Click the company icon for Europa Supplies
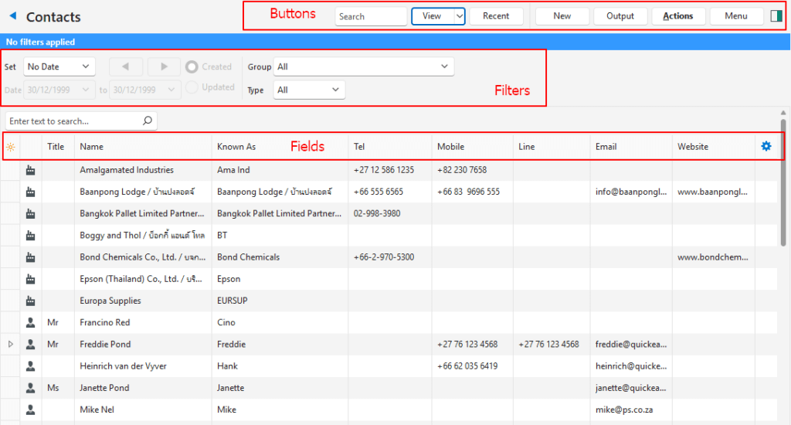The width and height of the screenshot is (791, 425). [x=31, y=301]
